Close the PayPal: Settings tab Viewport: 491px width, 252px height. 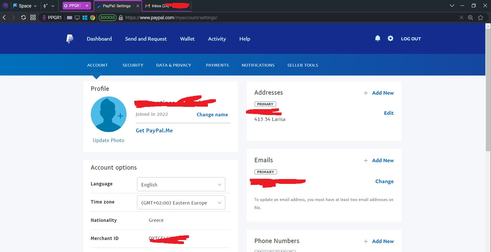(138, 6)
